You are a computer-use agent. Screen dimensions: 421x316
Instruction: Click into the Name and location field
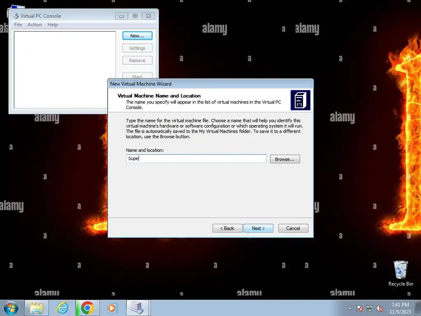pyautogui.click(x=196, y=158)
